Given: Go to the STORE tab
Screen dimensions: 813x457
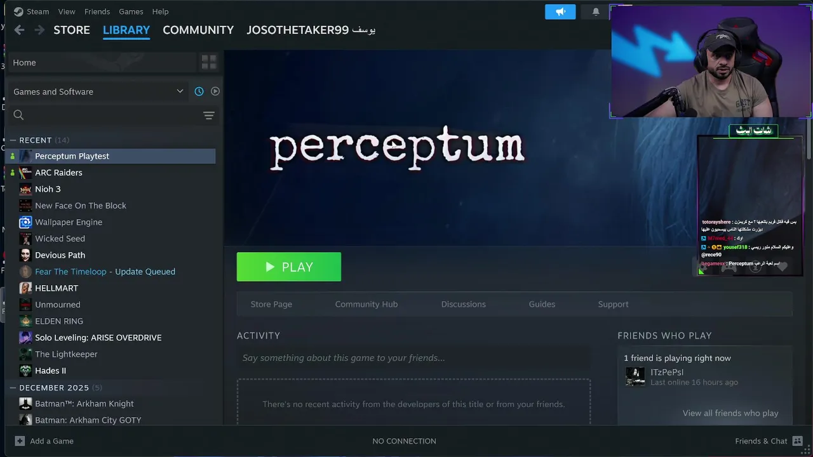Looking at the screenshot, I should pyautogui.click(x=72, y=30).
